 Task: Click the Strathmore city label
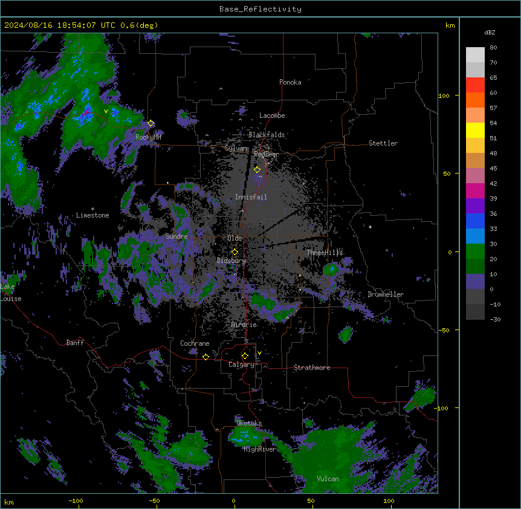(x=312, y=368)
